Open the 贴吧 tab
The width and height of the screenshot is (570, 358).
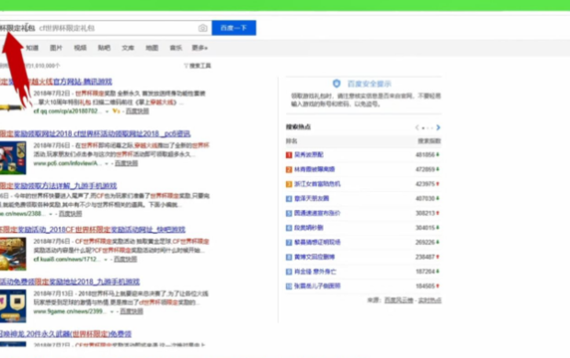(x=104, y=48)
